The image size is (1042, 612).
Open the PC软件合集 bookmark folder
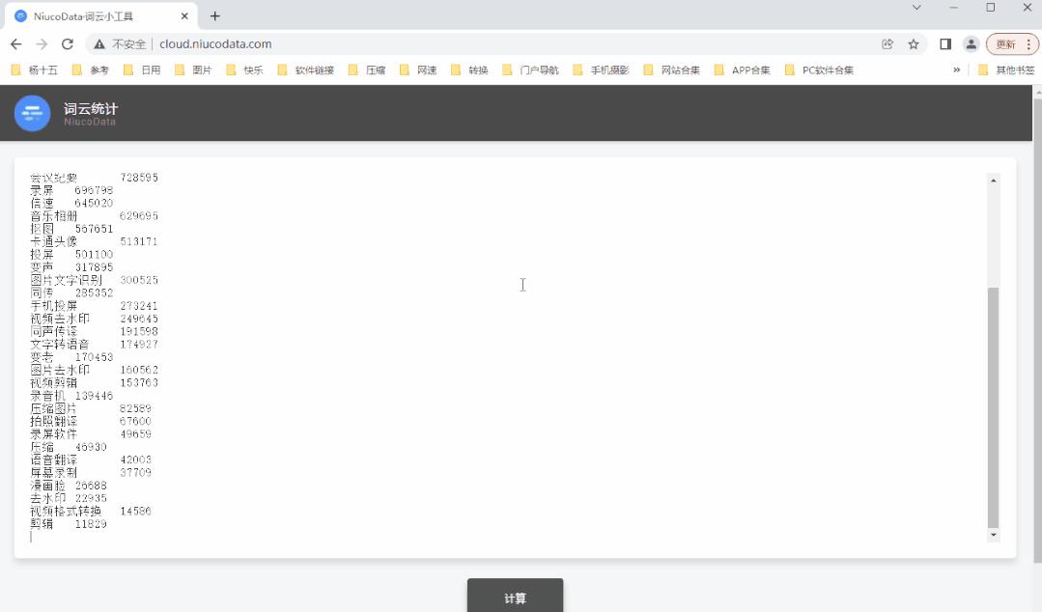coord(819,70)
